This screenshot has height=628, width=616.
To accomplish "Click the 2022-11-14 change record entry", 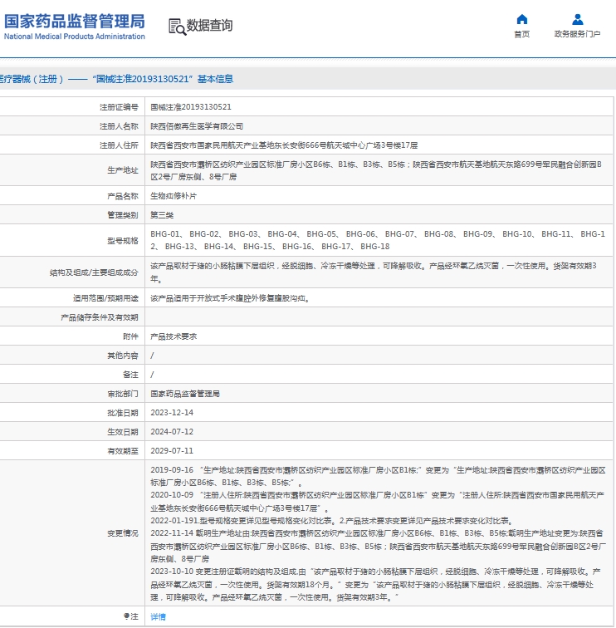I will point(379,546).
